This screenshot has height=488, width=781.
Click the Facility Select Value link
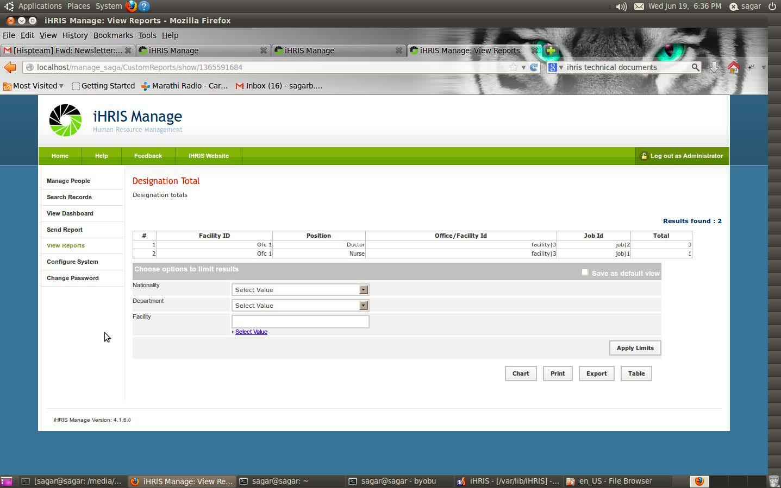coord(251,332)
